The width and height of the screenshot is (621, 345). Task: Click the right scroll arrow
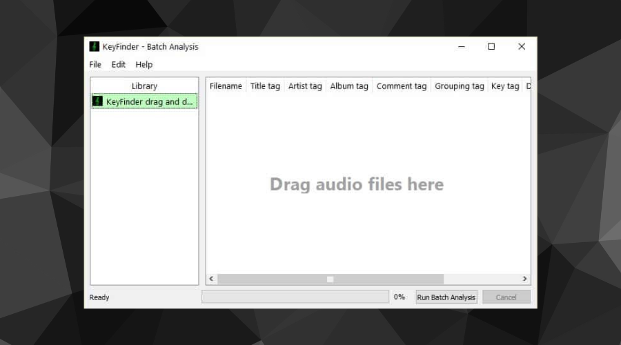pos(525,279)
